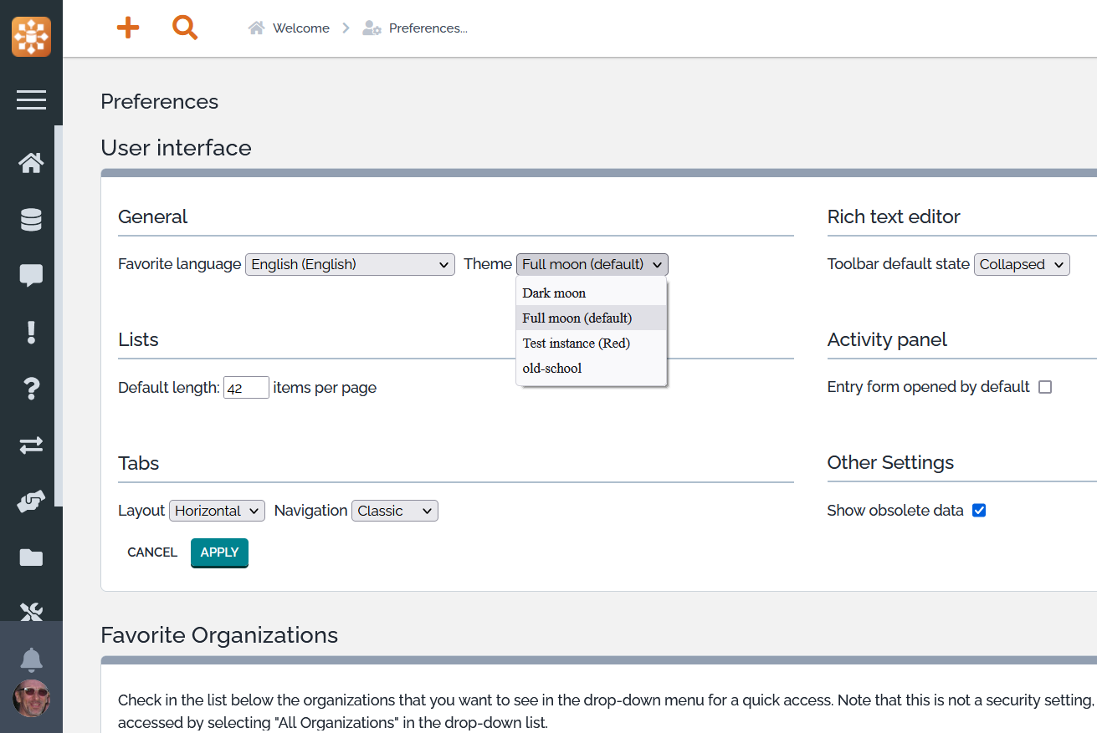This screenshot has height=733, width=1097.
Task: Click the Cancel button
Action: coord(152,552)
